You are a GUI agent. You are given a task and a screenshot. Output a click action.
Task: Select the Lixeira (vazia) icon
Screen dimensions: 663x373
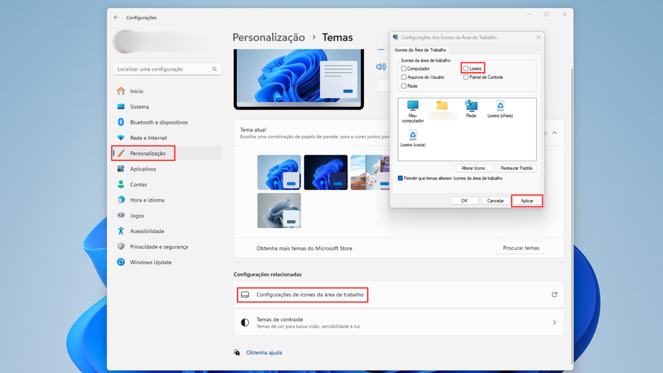[412, 139]
